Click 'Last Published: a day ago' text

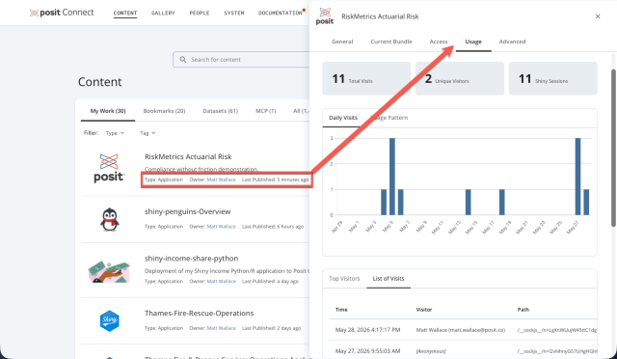tap(270, 282)
